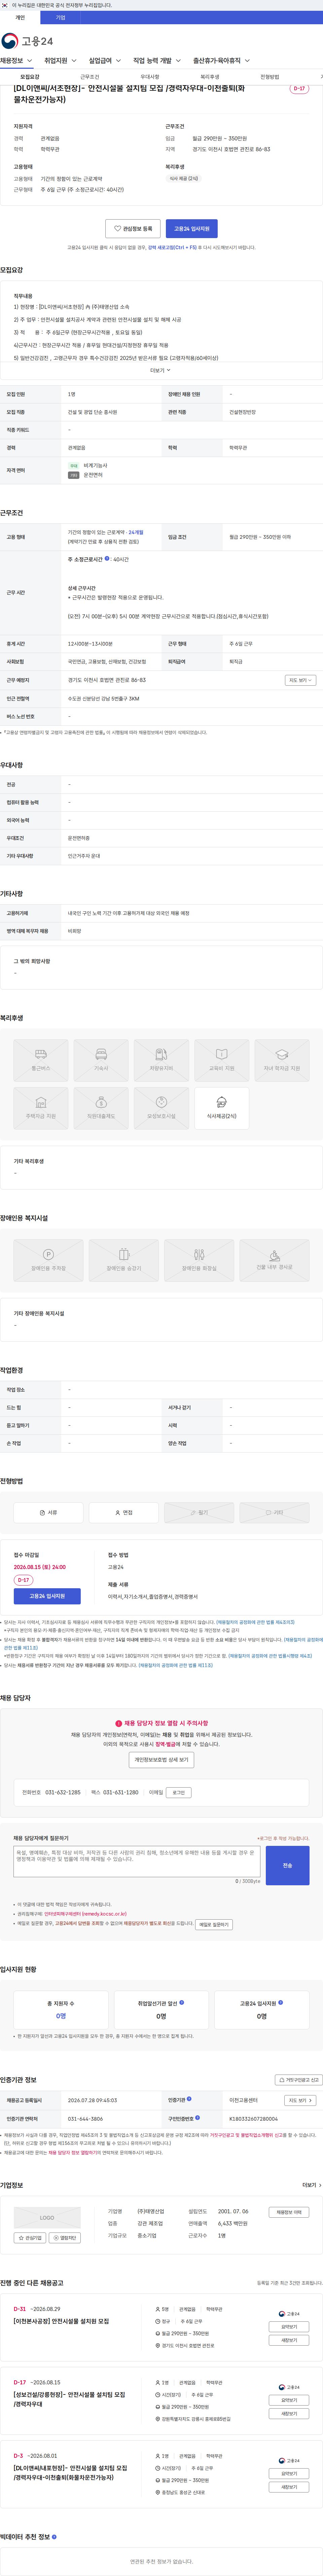Image resolution: width=323 pixels, height=2576 pixels.
Task: Click the 보육보호시설 icon
Action: point(161,1108)
